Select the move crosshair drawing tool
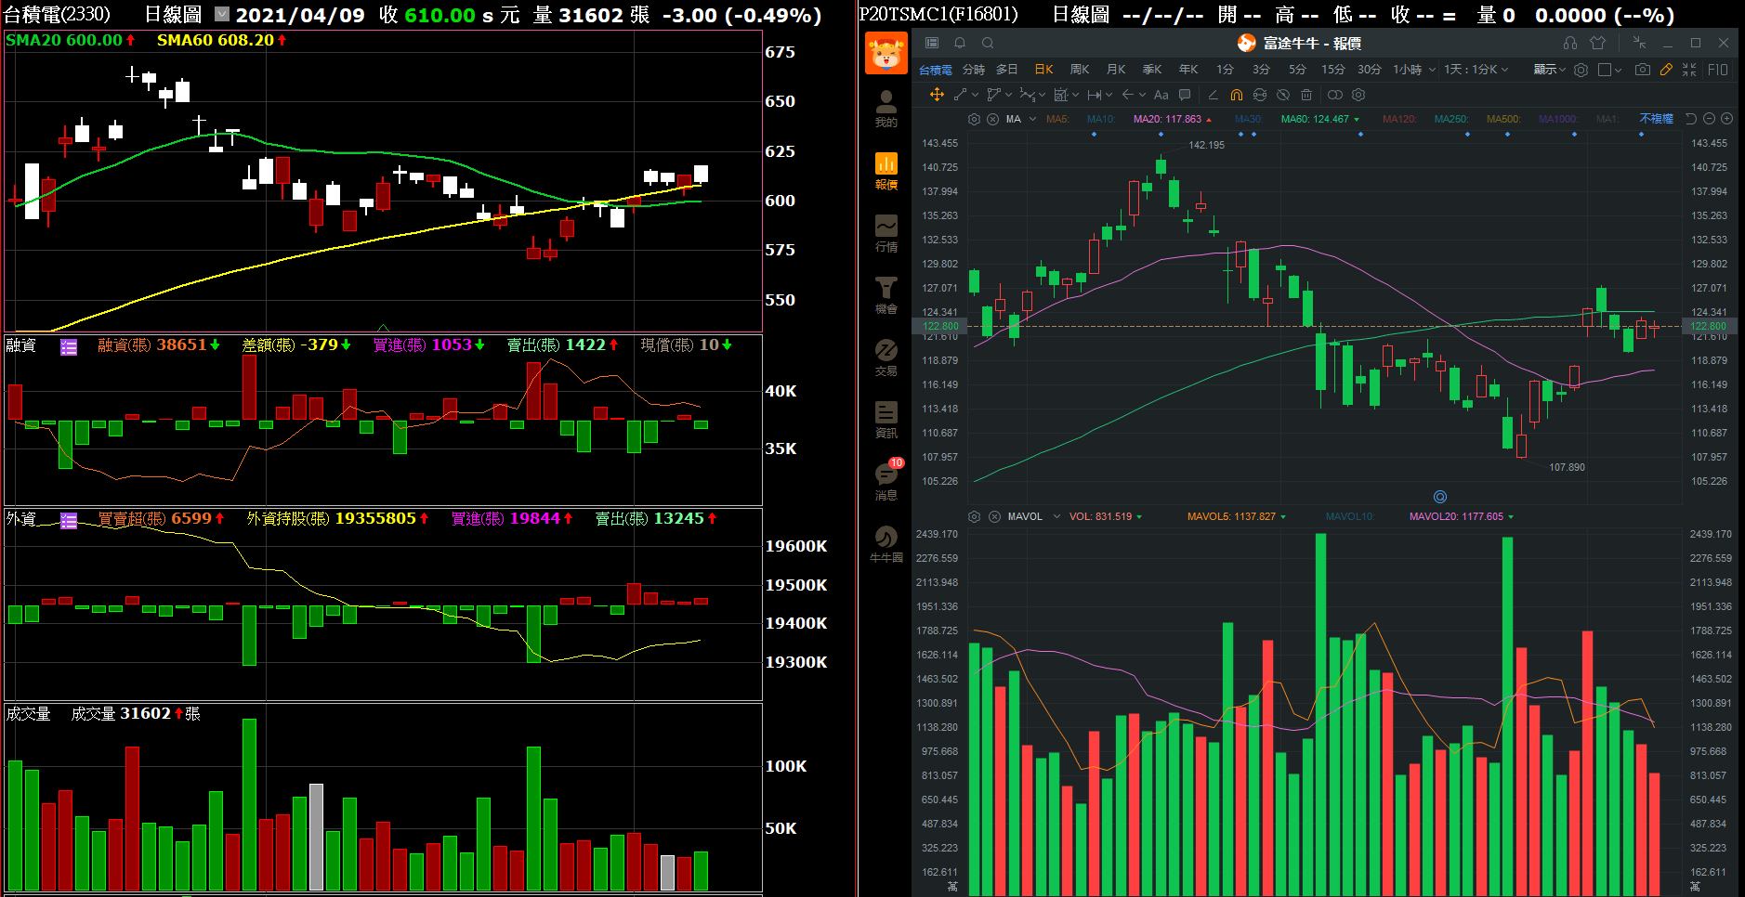This screenshot has height=897, width=1745. click(937, 95)
